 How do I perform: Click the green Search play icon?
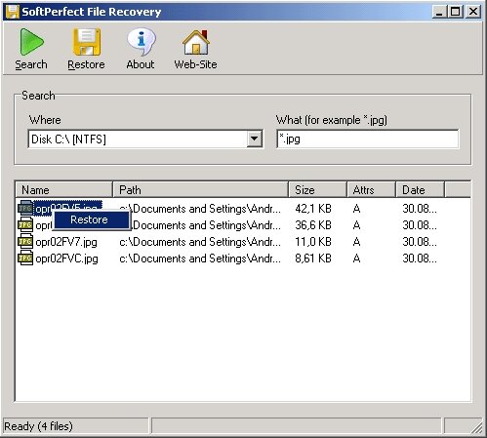click(x=31, y=42)
